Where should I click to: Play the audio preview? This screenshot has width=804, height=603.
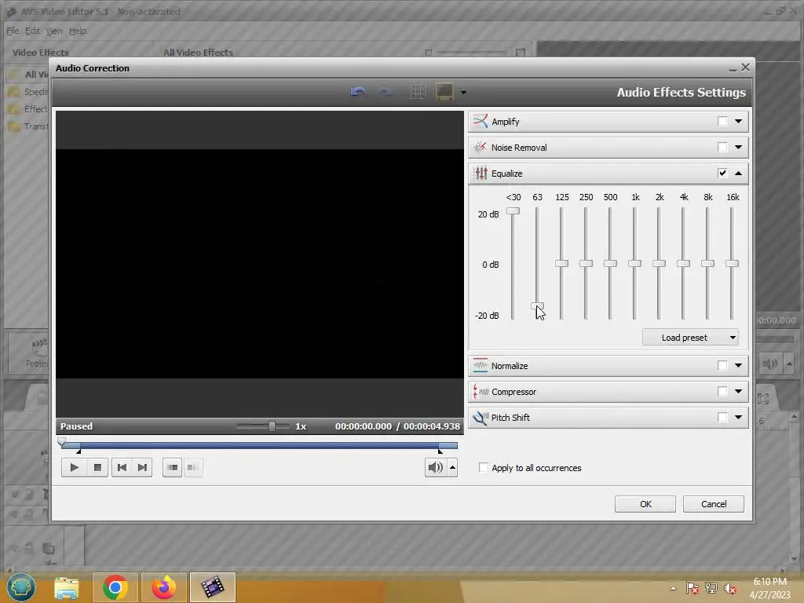click(x=73, y=468)
